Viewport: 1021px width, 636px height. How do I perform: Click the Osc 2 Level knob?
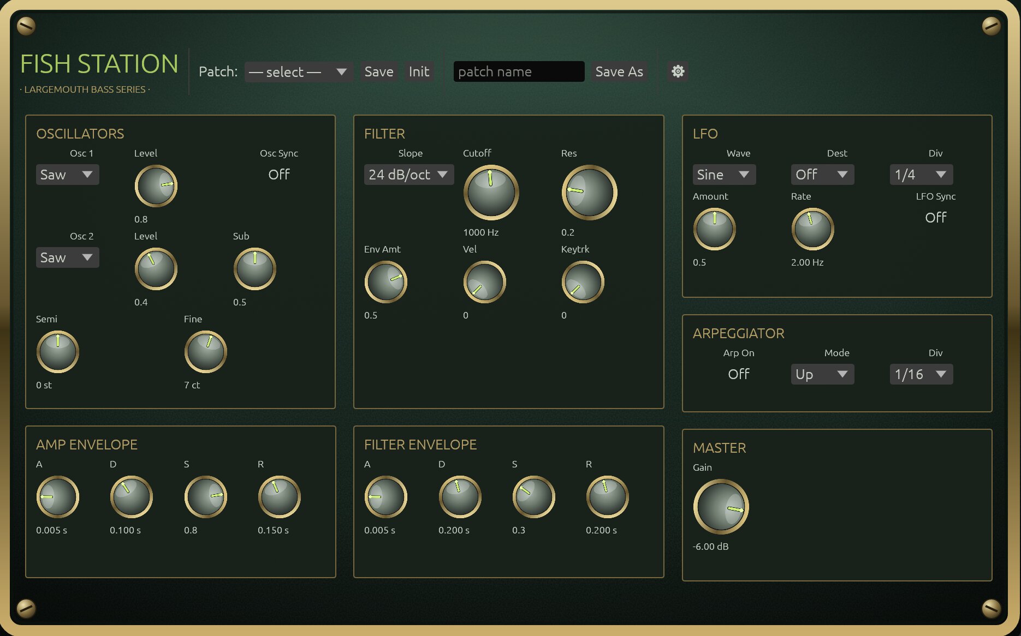(x=156, y=269)
